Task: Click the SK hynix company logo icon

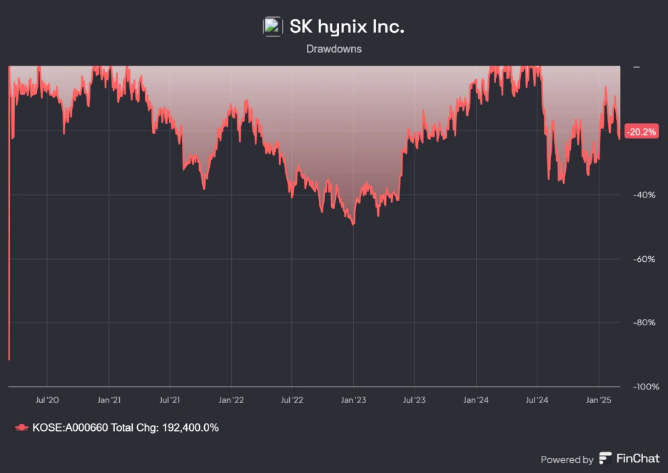Action: point(272,26)
